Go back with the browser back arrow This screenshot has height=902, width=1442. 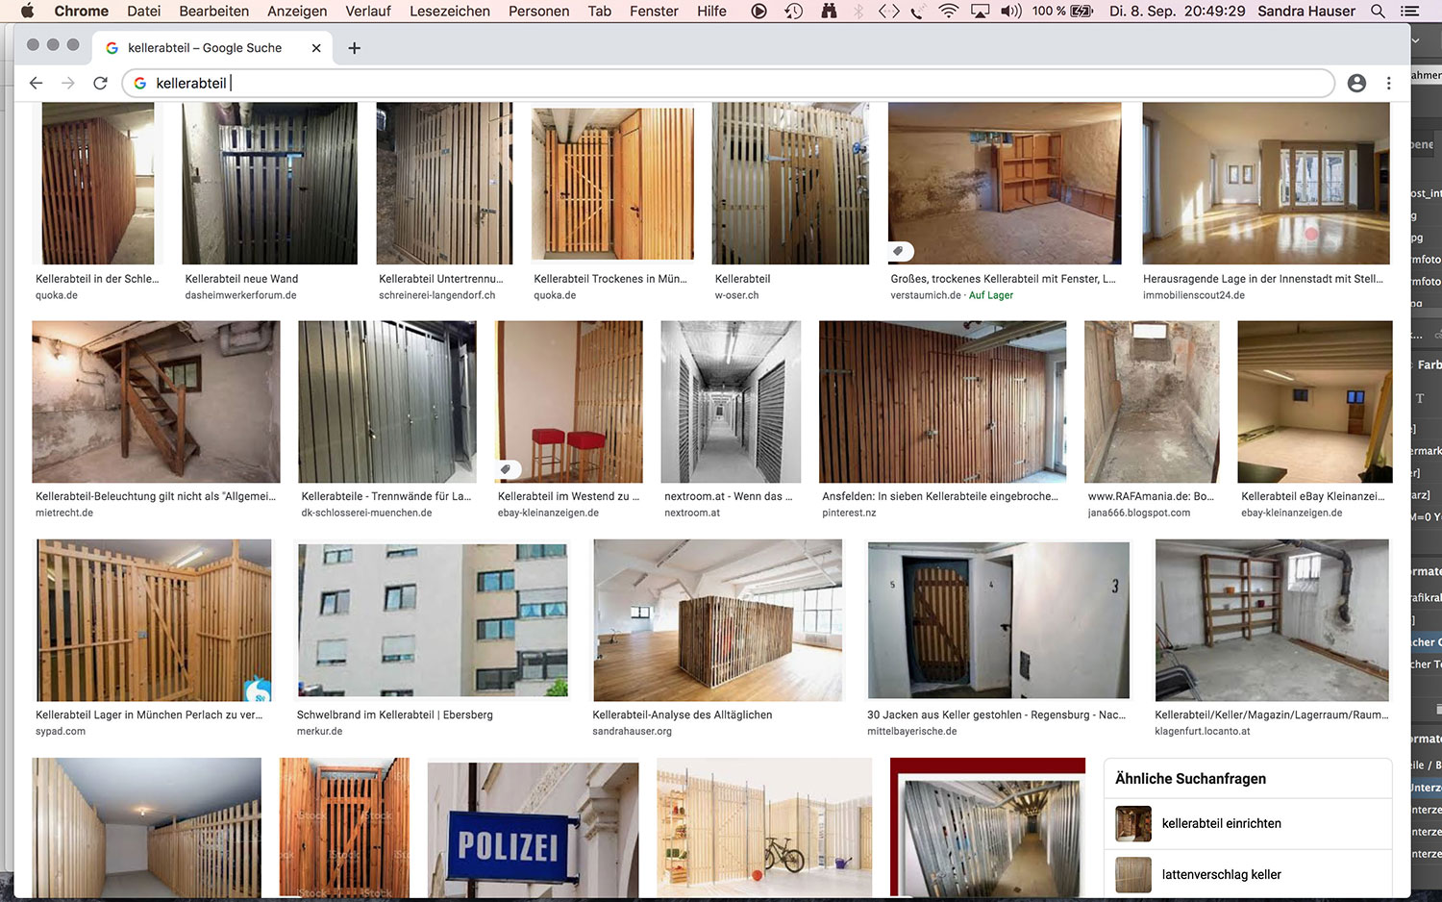[x=36, y=84]
